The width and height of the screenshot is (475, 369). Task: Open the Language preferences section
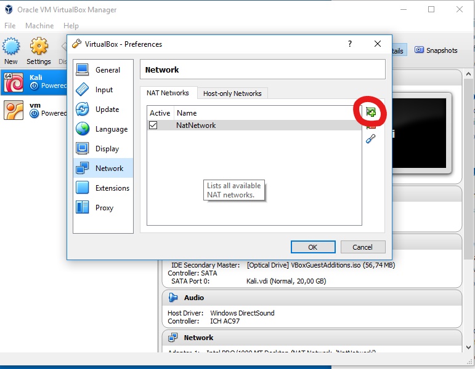(x=103, y=129)
